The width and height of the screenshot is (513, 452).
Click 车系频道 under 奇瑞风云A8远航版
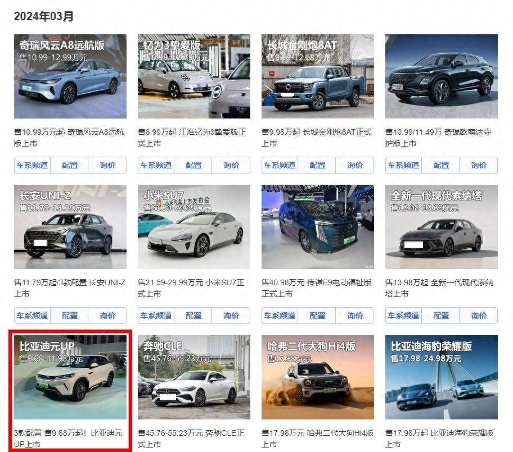point(33,165)
